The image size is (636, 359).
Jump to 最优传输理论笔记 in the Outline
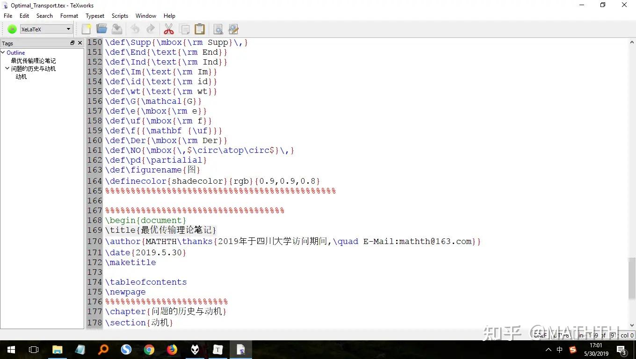pyautogui.click(x=33, y=60)
